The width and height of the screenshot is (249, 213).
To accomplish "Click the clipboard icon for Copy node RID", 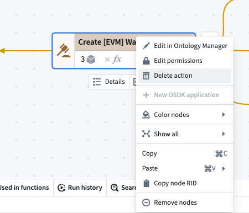I will click(x=146, y=183).
